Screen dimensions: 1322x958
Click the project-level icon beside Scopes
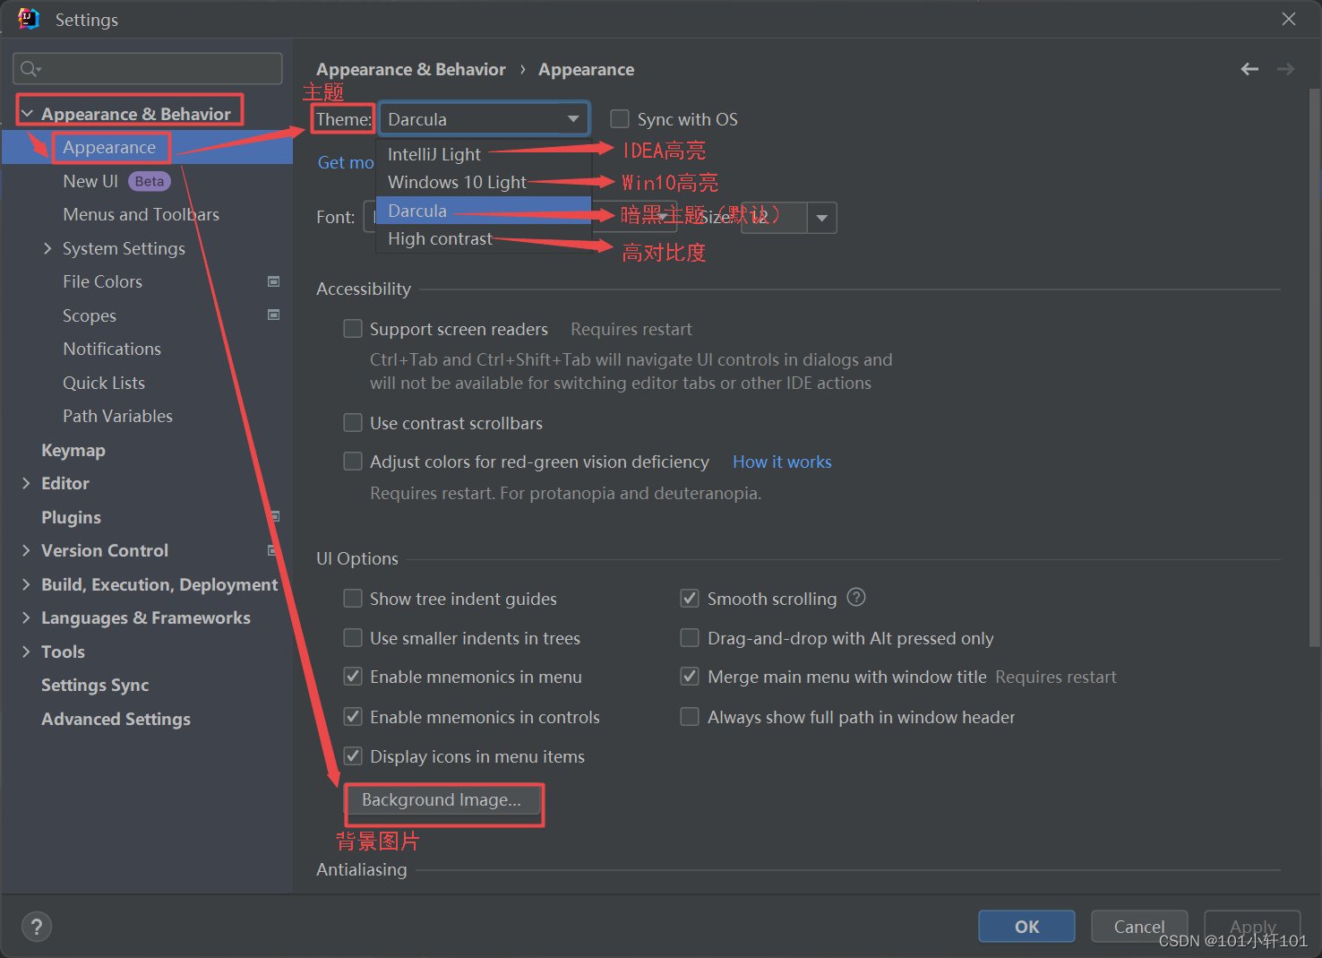(274, 315)
